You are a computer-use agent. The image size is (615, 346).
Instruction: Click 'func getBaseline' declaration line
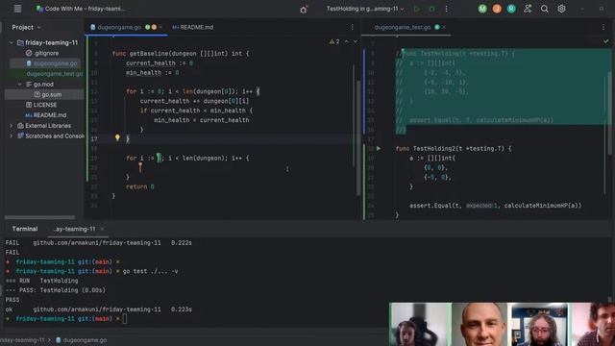181,54
